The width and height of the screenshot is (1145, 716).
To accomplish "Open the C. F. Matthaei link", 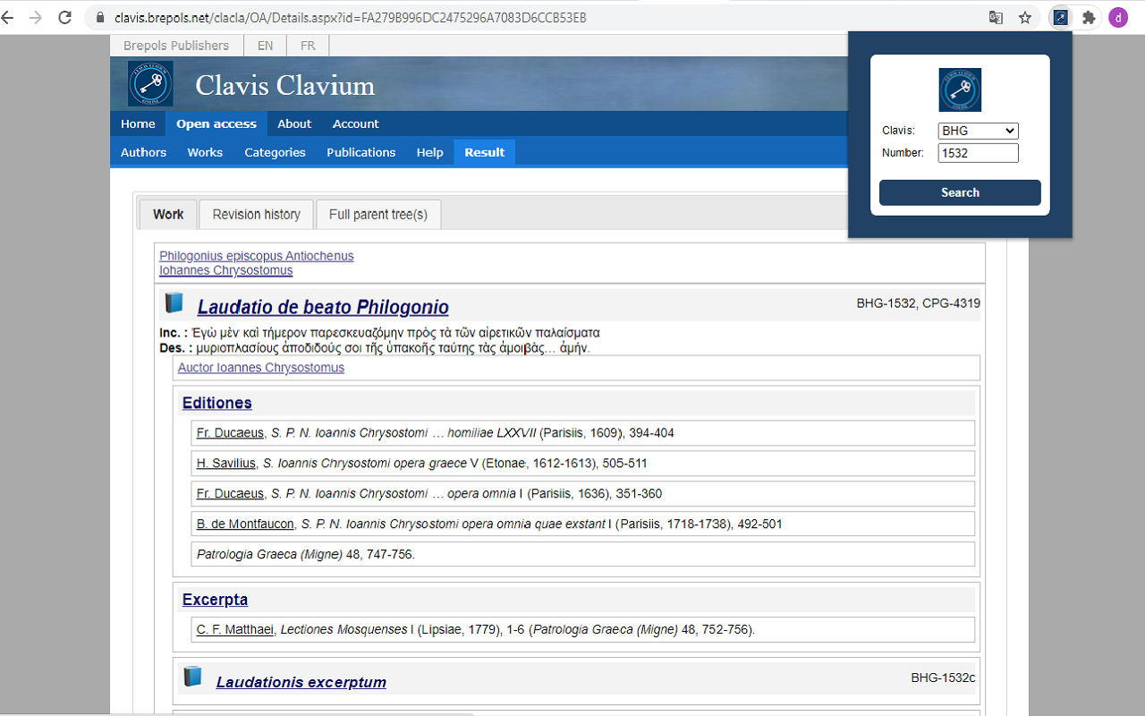I will tap(235, 630).
